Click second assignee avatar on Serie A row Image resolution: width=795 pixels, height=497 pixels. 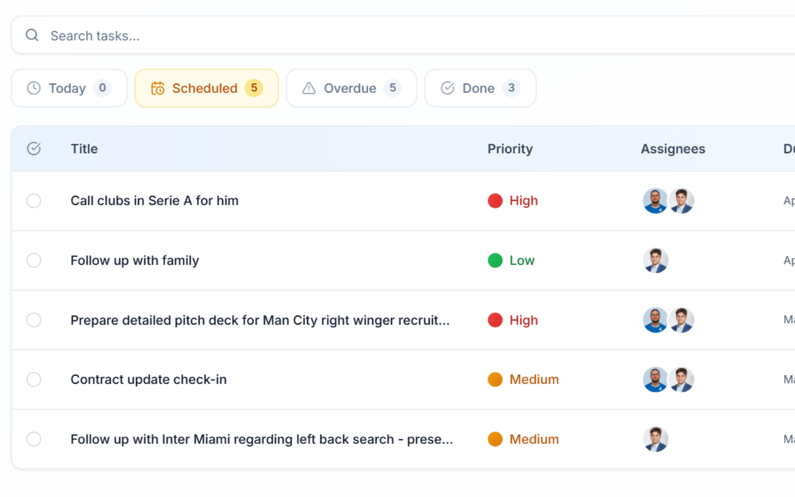(x=681, y=201)
